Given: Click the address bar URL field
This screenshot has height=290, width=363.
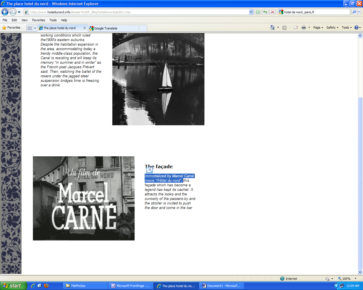Looking at the screenshot, I should pyautogui.click(x=136, y=12).
